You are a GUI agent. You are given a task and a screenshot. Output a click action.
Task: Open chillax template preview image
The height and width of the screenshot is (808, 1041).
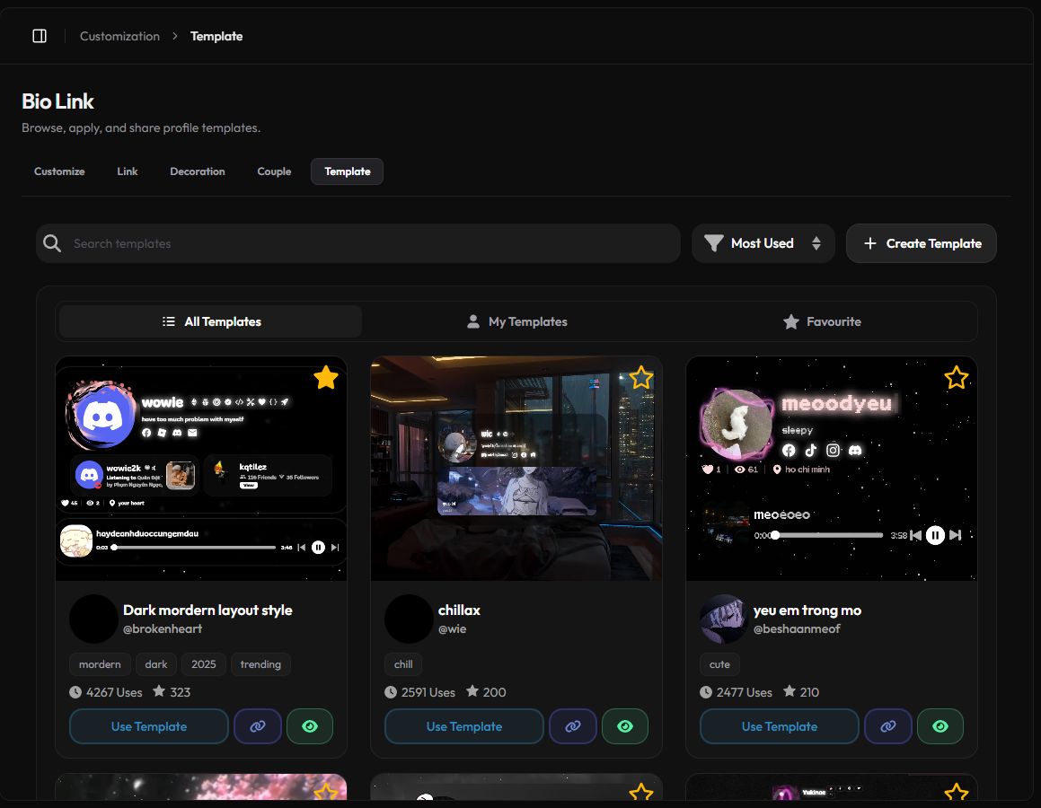pos(516,469)
